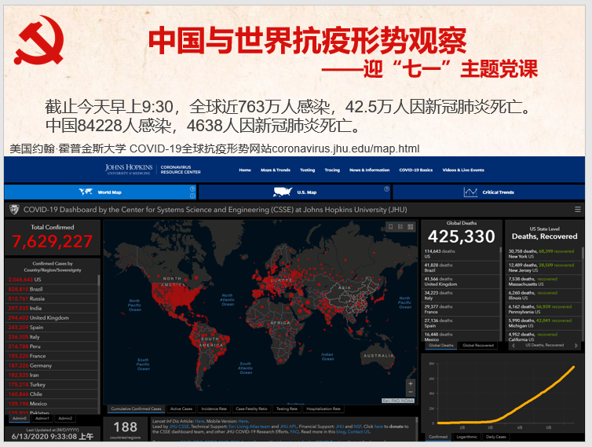This screenshot has width=592, height=447.
Task: Zoom in on the map with plus
Action: [410, 384]
